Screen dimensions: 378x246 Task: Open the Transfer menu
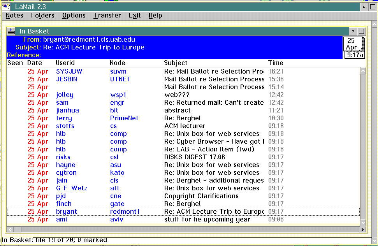tap(107, 16)
